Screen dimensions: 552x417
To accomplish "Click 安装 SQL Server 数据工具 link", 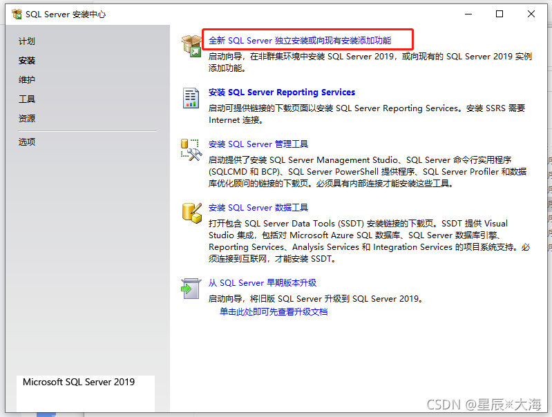I will (258, 208).
